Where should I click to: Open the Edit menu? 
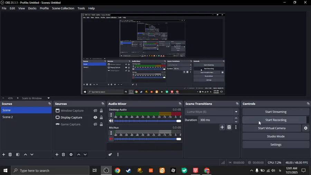tap(12, 8)
